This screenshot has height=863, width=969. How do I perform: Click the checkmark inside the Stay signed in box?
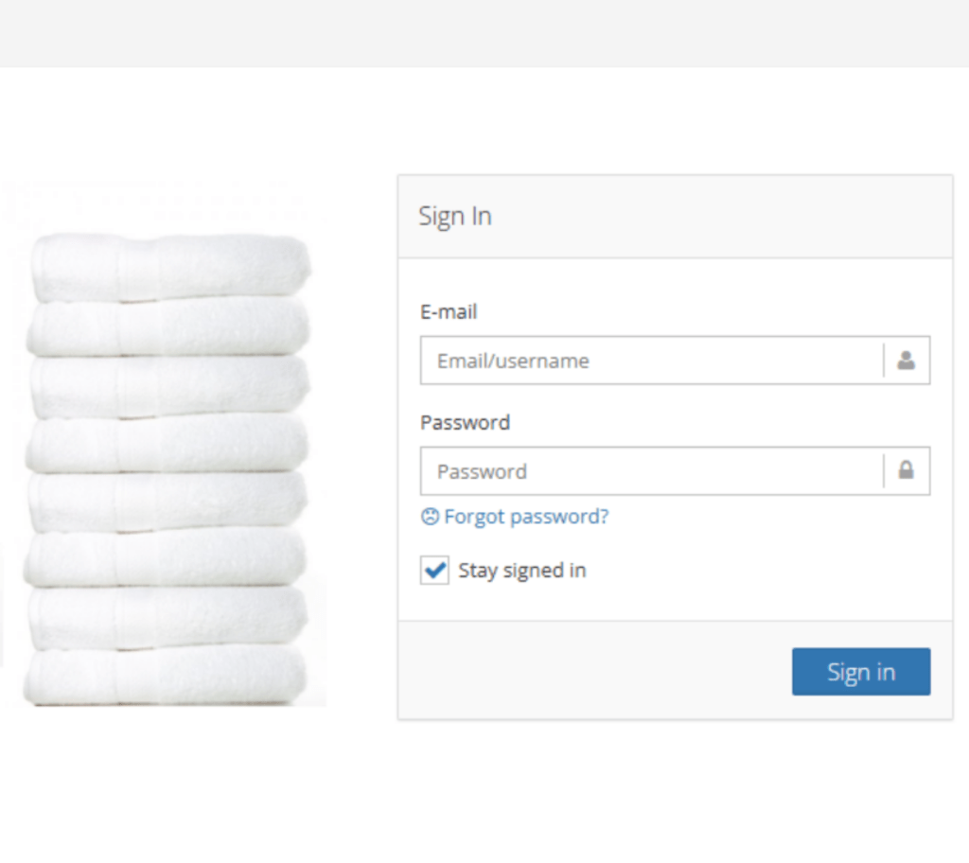click(x=433, y=570)
